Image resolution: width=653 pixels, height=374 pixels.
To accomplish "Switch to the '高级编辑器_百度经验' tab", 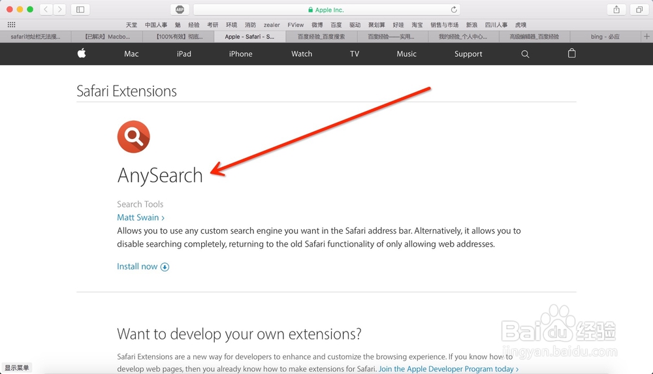I will coord(534,37).
